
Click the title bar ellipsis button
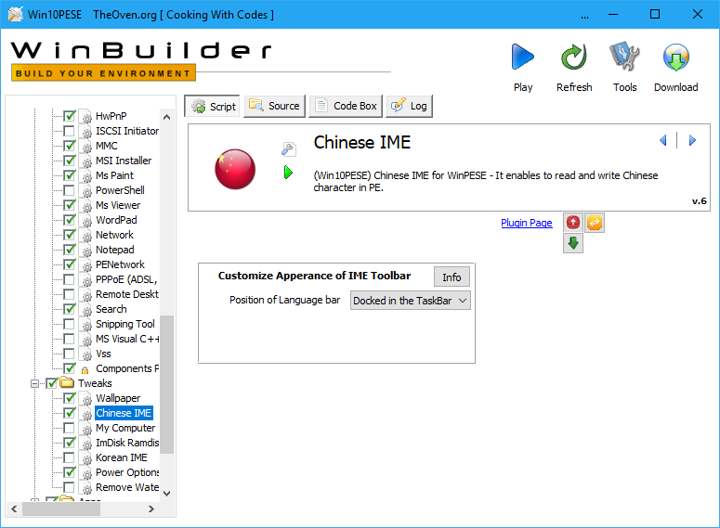[x=584, y=15]
